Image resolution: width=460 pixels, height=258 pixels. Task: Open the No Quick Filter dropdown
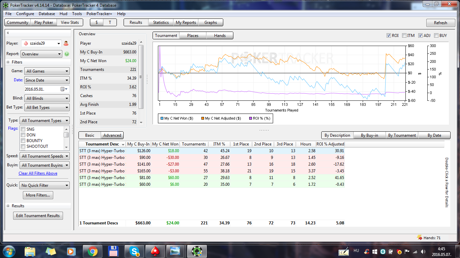(44, 185)
